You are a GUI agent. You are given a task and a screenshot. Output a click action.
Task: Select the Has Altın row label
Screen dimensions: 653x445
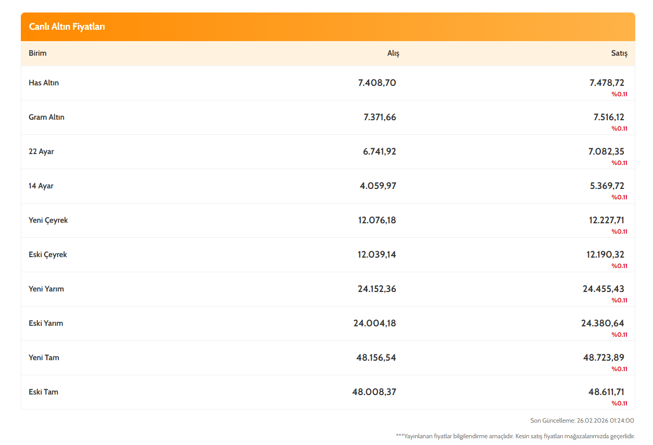44,83
